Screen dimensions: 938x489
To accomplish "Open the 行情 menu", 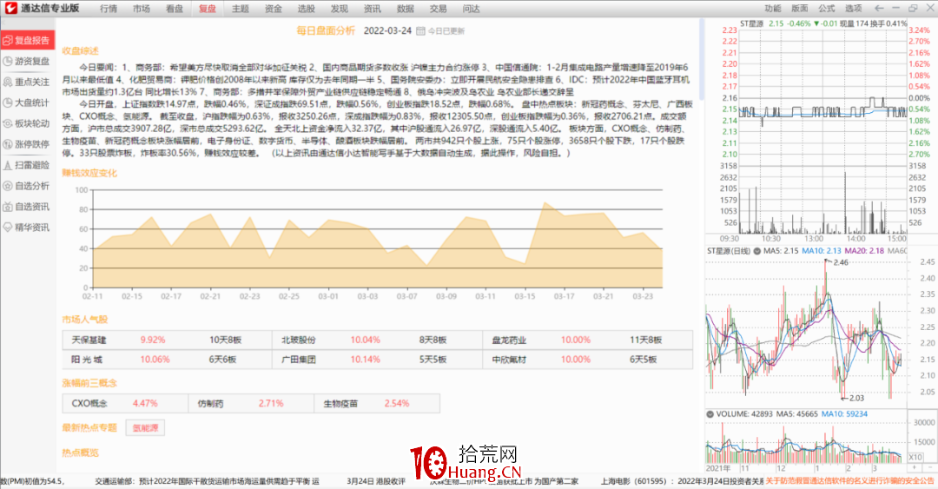I will click(x=109, y=9).
